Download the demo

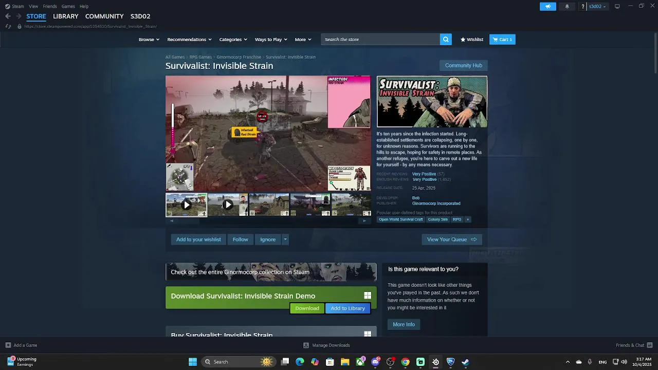(x=307, y=308)
